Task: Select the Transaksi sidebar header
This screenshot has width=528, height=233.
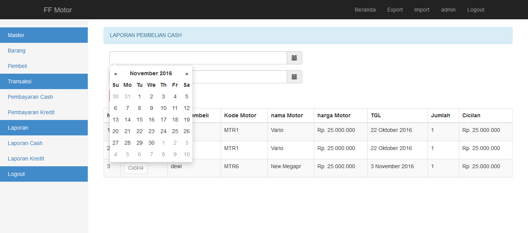Action: (44, 81)
